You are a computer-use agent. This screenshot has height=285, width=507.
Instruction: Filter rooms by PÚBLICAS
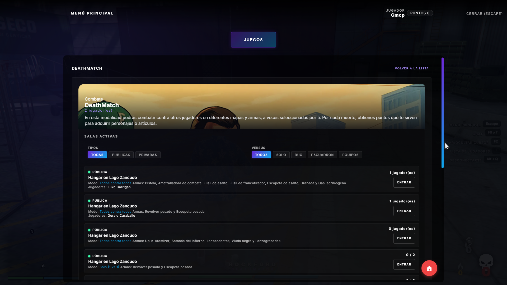[121, 155]
